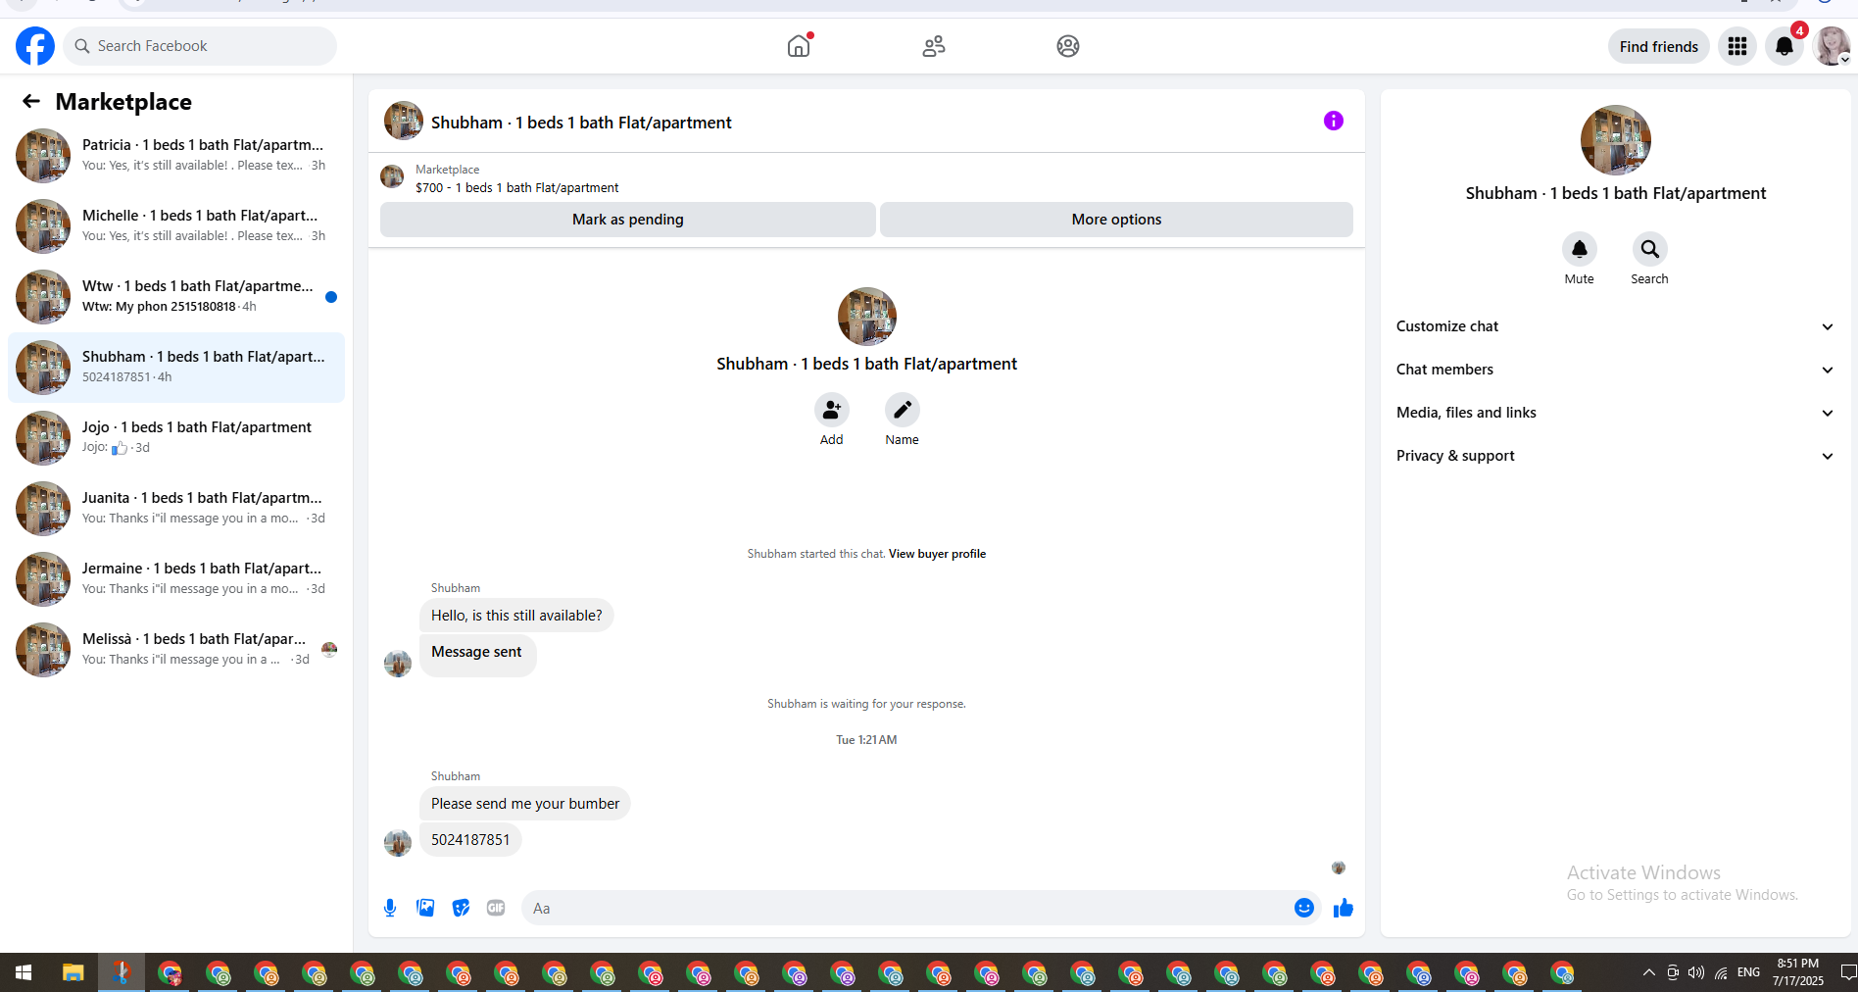Expand the Chat members section
Image resolution: width=1858 pixels, height=992 pixels.
pyautogui.click(x=1615, y=370)
